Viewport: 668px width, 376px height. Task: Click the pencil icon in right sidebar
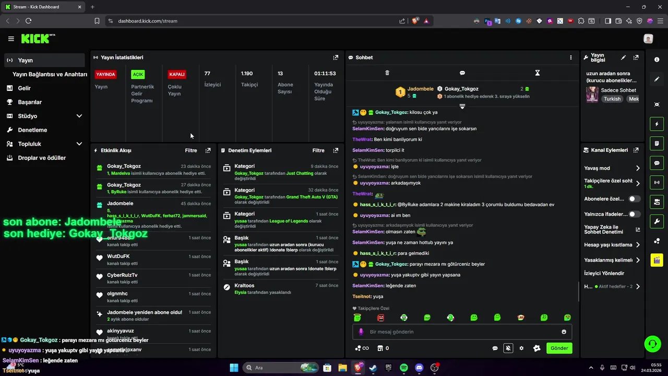point(657,79)
